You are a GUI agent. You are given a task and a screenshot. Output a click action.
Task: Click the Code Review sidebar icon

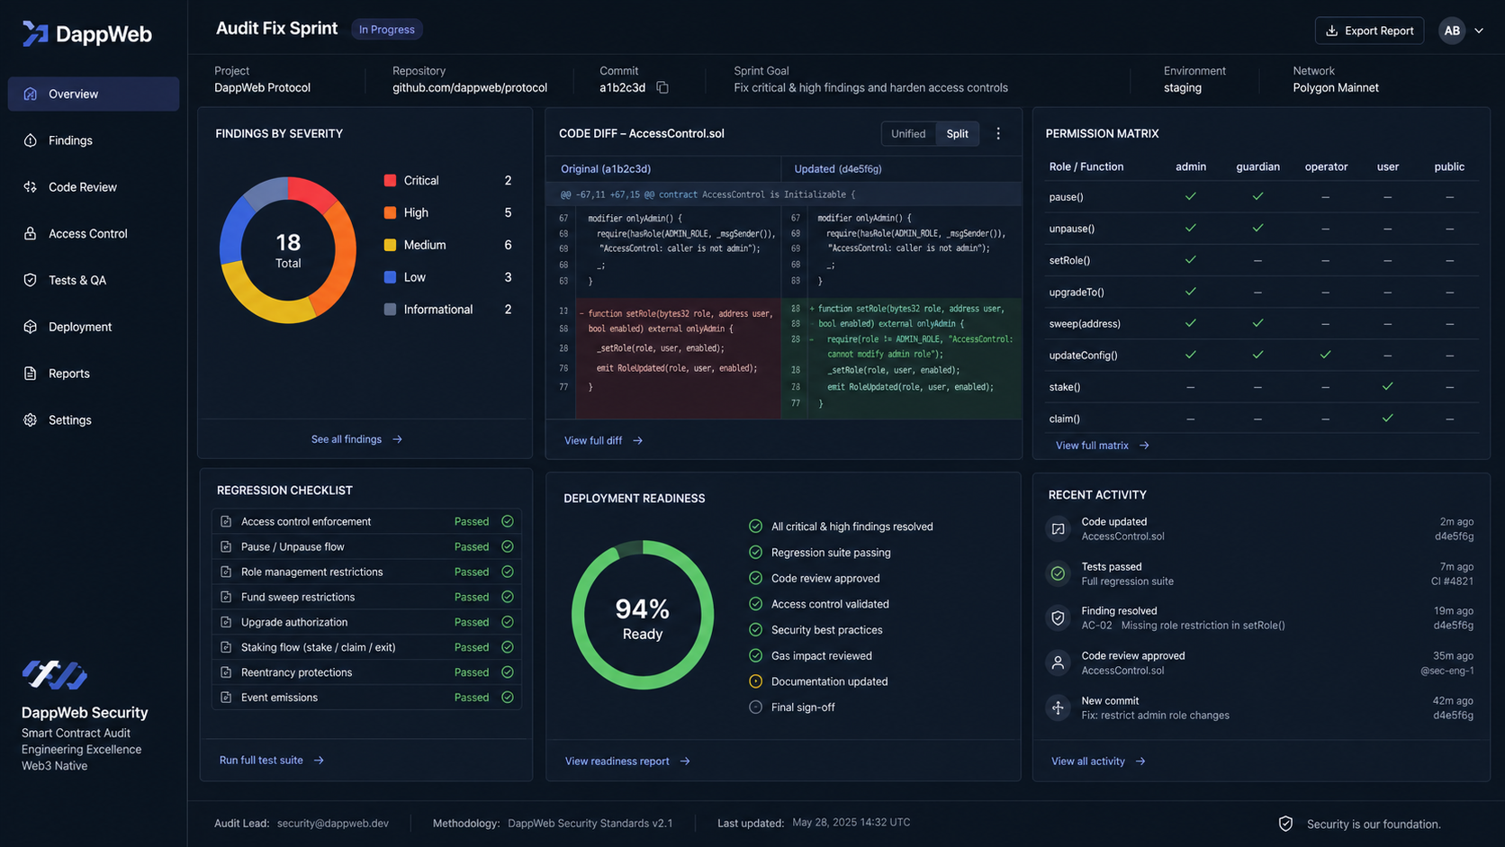[31, 187]
